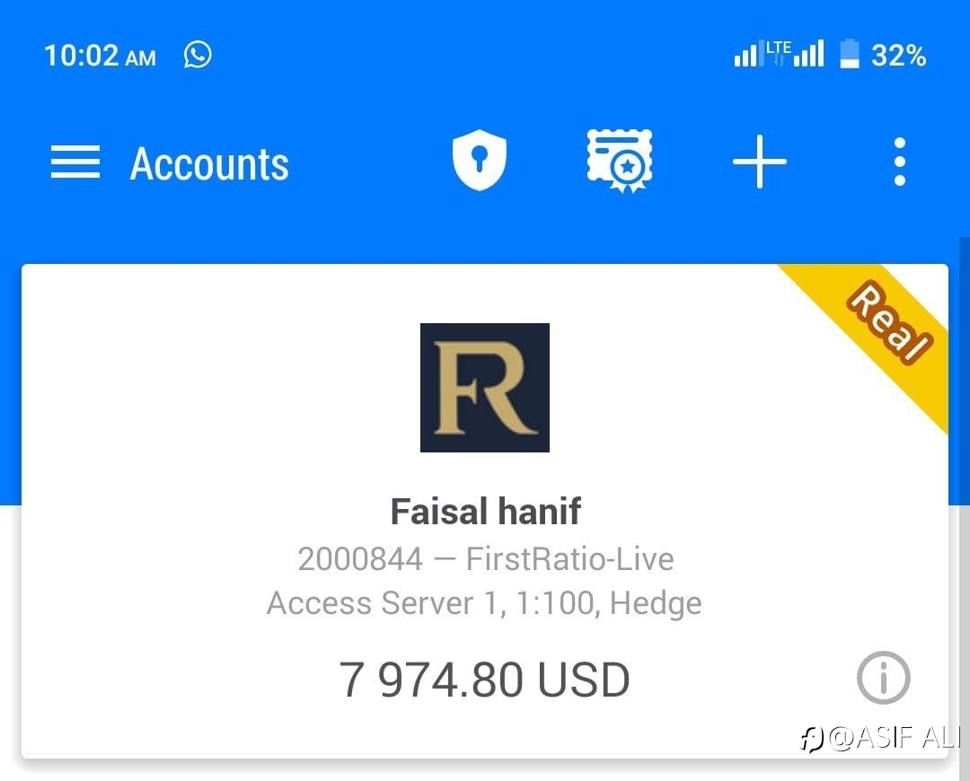Open the certificate icon in toolbar
970x781 pixels.
(620, 161)
